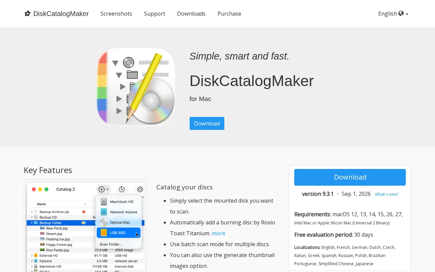
Task: Click the USB SSD drive icon
Action: click(x=104, y=233)
